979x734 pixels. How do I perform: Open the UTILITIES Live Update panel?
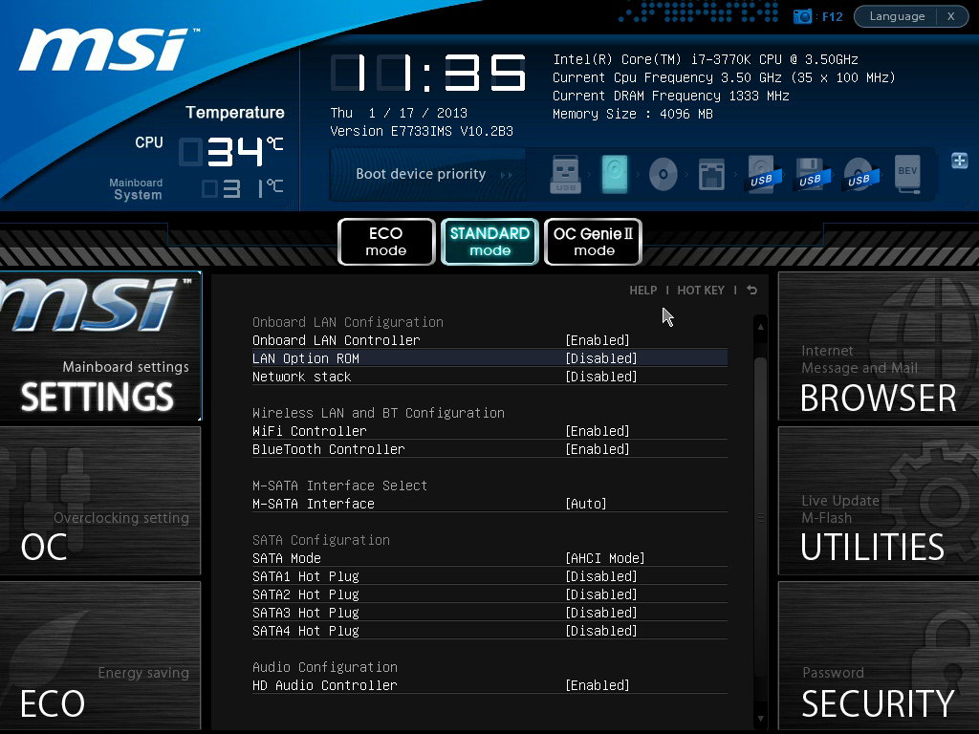tap(879, 501)
